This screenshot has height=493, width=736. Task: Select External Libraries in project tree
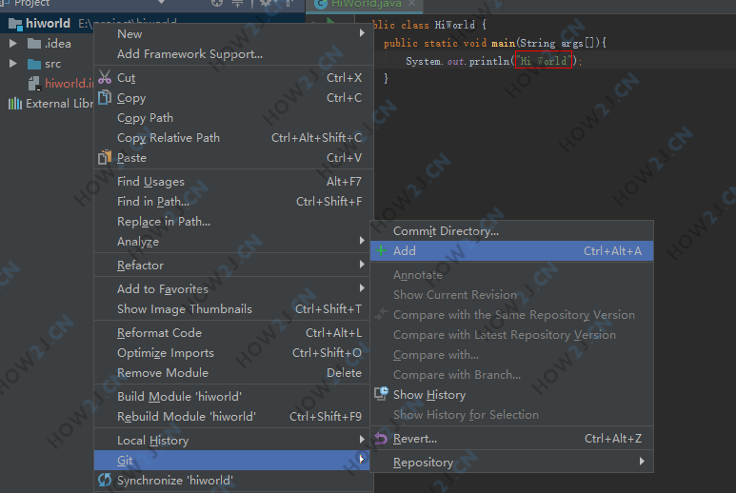(60, 103)
